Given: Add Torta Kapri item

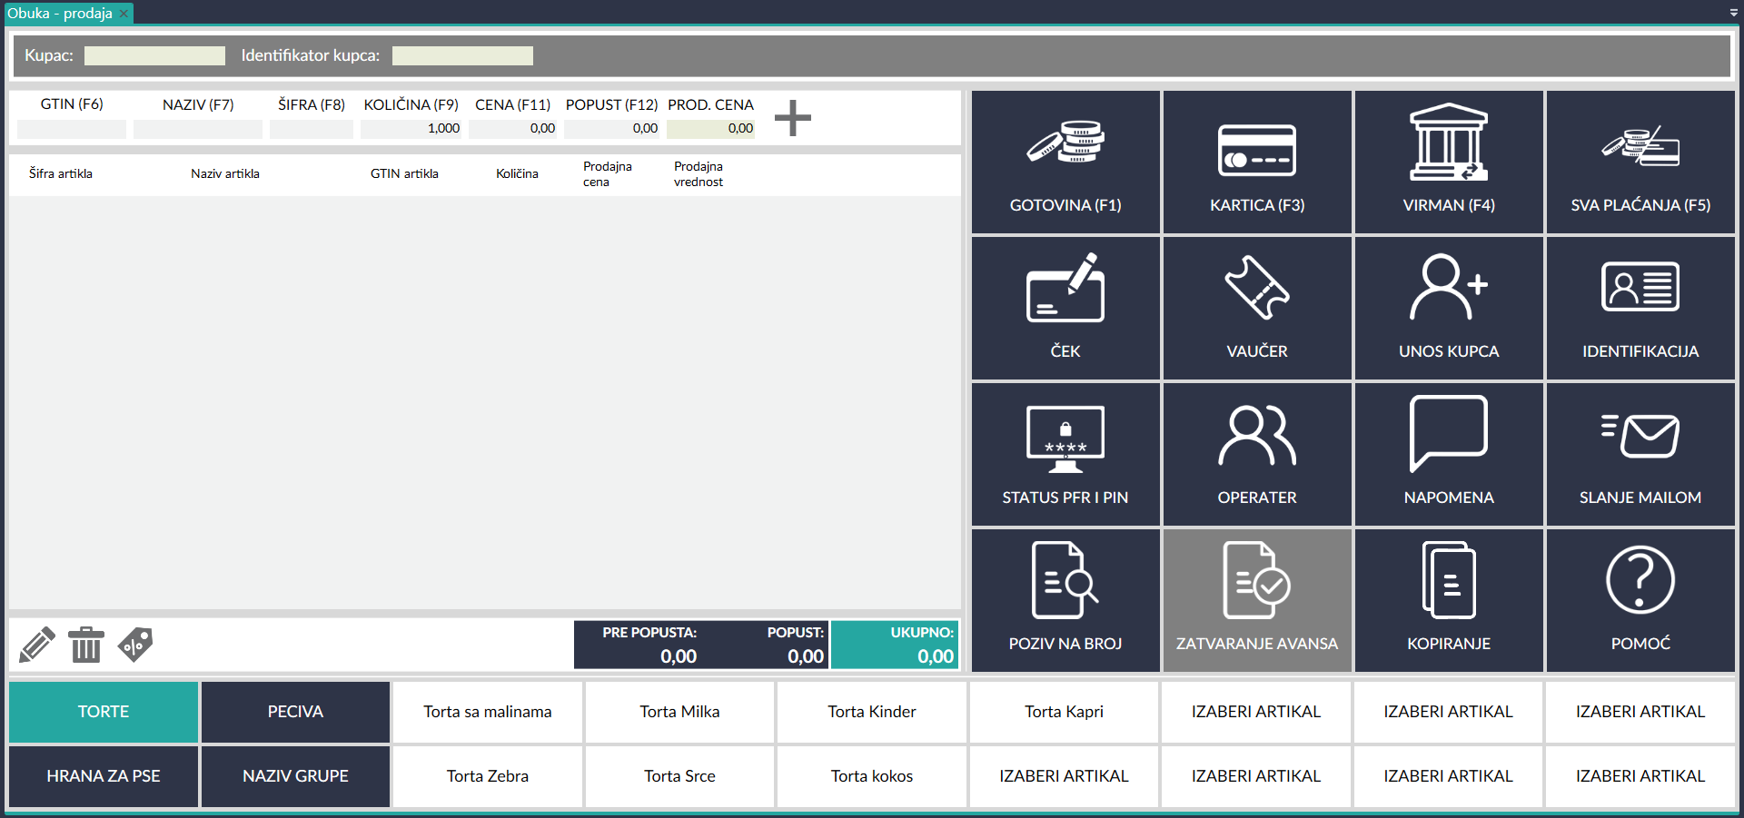Looking at the screenshot, I should [x=1064, y=712].
